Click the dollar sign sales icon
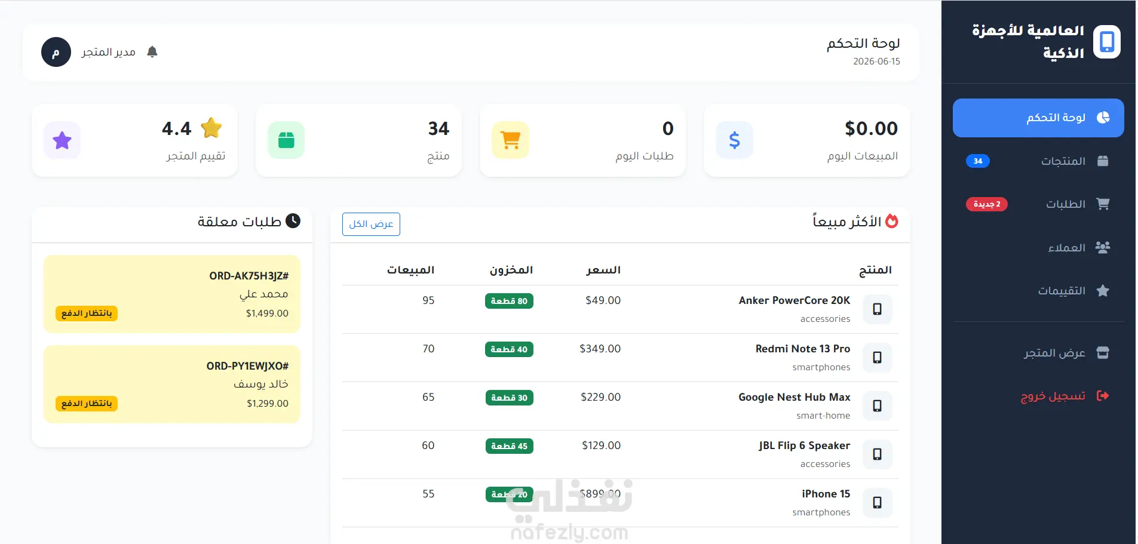This screenshot has height=544, width=1138. click(734, 140)
